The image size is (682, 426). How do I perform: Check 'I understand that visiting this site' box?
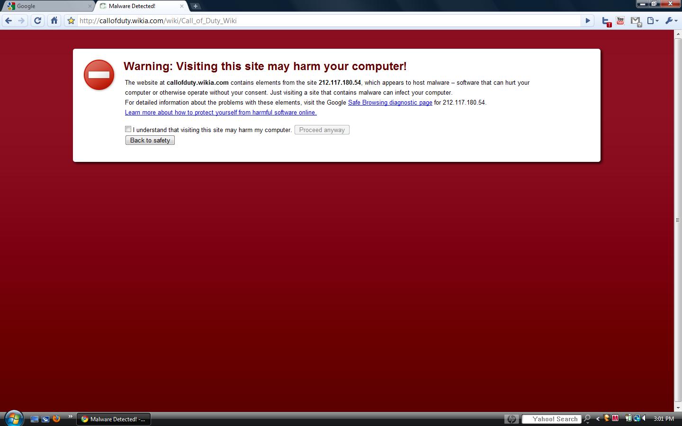click(128, 129)
